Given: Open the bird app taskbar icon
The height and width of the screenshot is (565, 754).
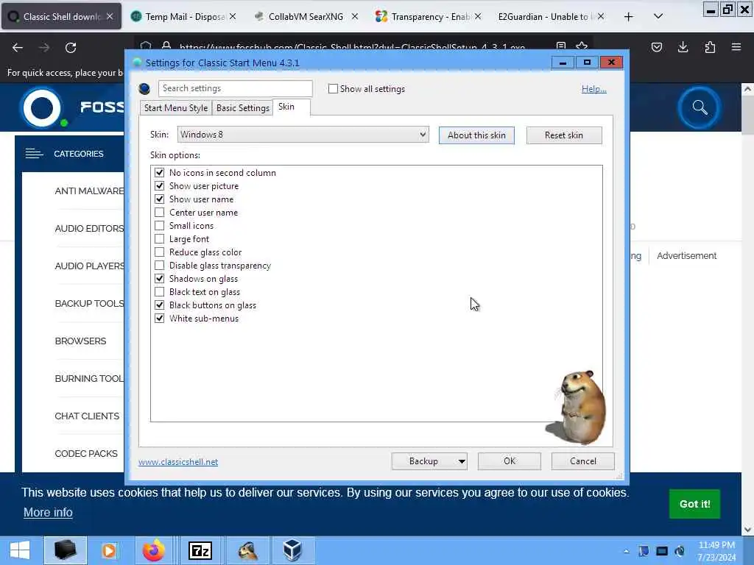Looking at the screenshot, I should 247,550.
